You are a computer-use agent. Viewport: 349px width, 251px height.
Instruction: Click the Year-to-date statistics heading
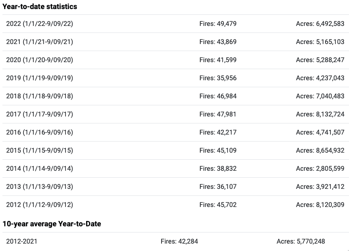click(x=40, y=7)
